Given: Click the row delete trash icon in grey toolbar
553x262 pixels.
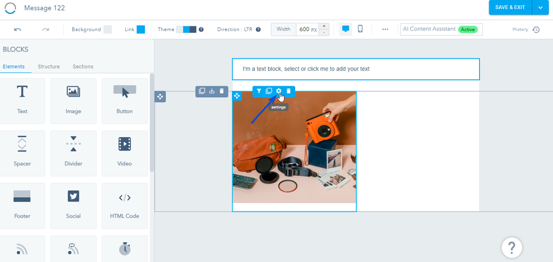Looking at the screenshot, I should point(221,91).
